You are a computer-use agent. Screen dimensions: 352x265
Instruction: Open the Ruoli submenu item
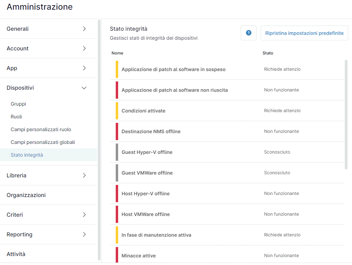(x=16, y=117)
